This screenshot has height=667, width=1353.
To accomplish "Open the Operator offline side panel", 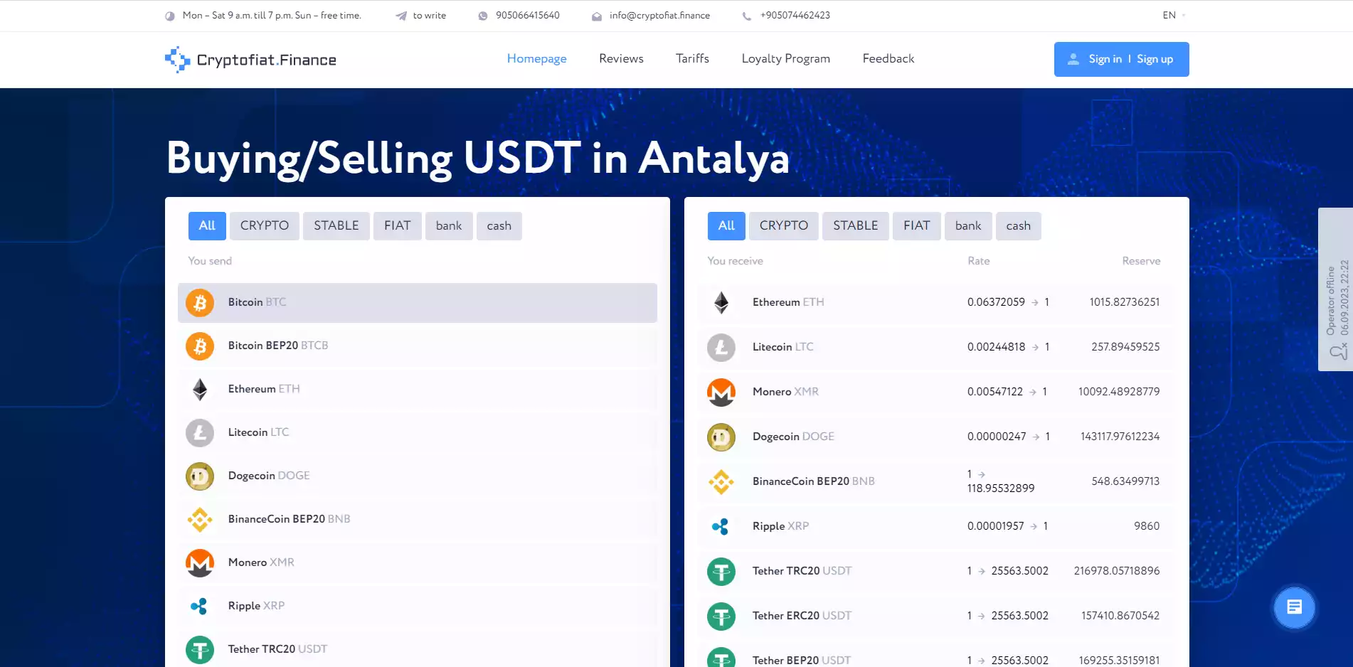I will click(1335, 289).
